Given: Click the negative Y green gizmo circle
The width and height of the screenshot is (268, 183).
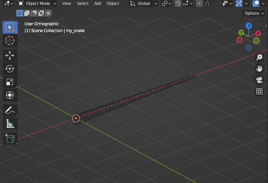Looking at the screenshot, I should pyautogui.click(x=256, y=41).
